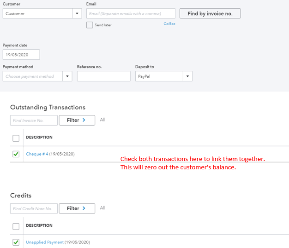The image size is (289, 248).
Task: Toggle select-all checkbox for Outstanding Transactions
Action: pos(16,138)
